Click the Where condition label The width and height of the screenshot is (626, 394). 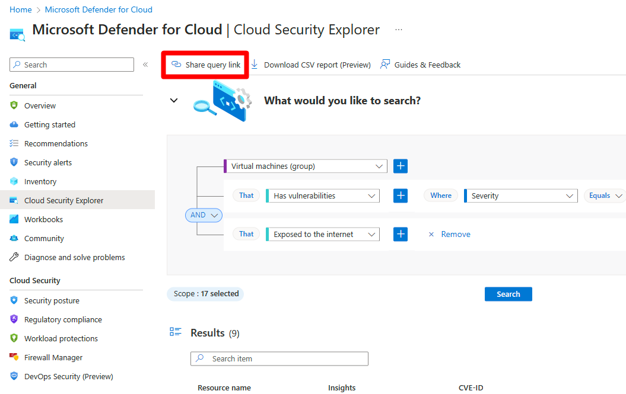(x=441, y=196)
